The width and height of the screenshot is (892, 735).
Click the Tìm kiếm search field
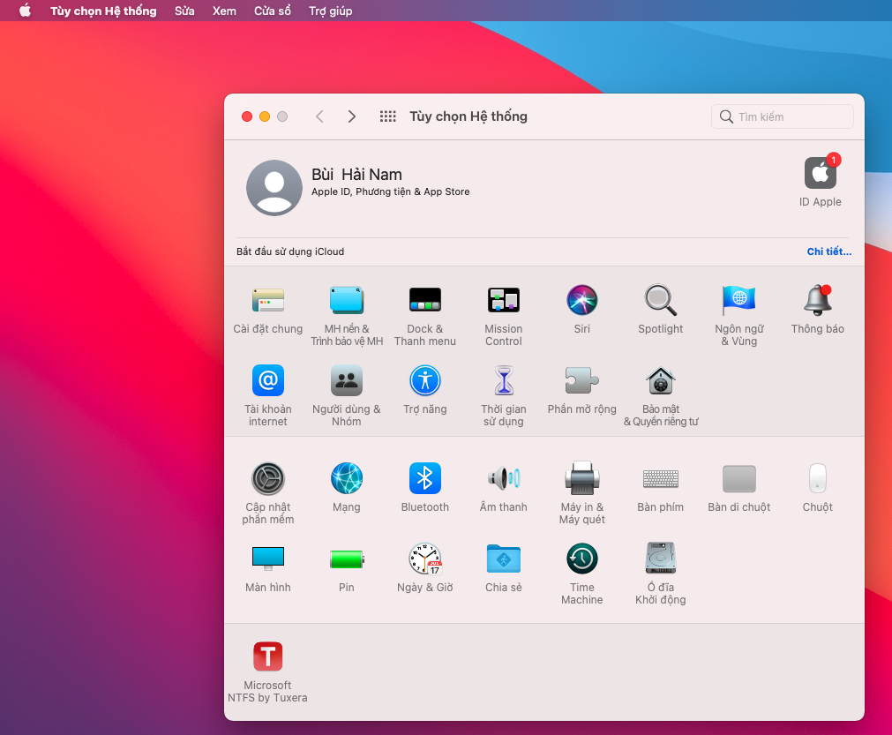click(783, 116)
